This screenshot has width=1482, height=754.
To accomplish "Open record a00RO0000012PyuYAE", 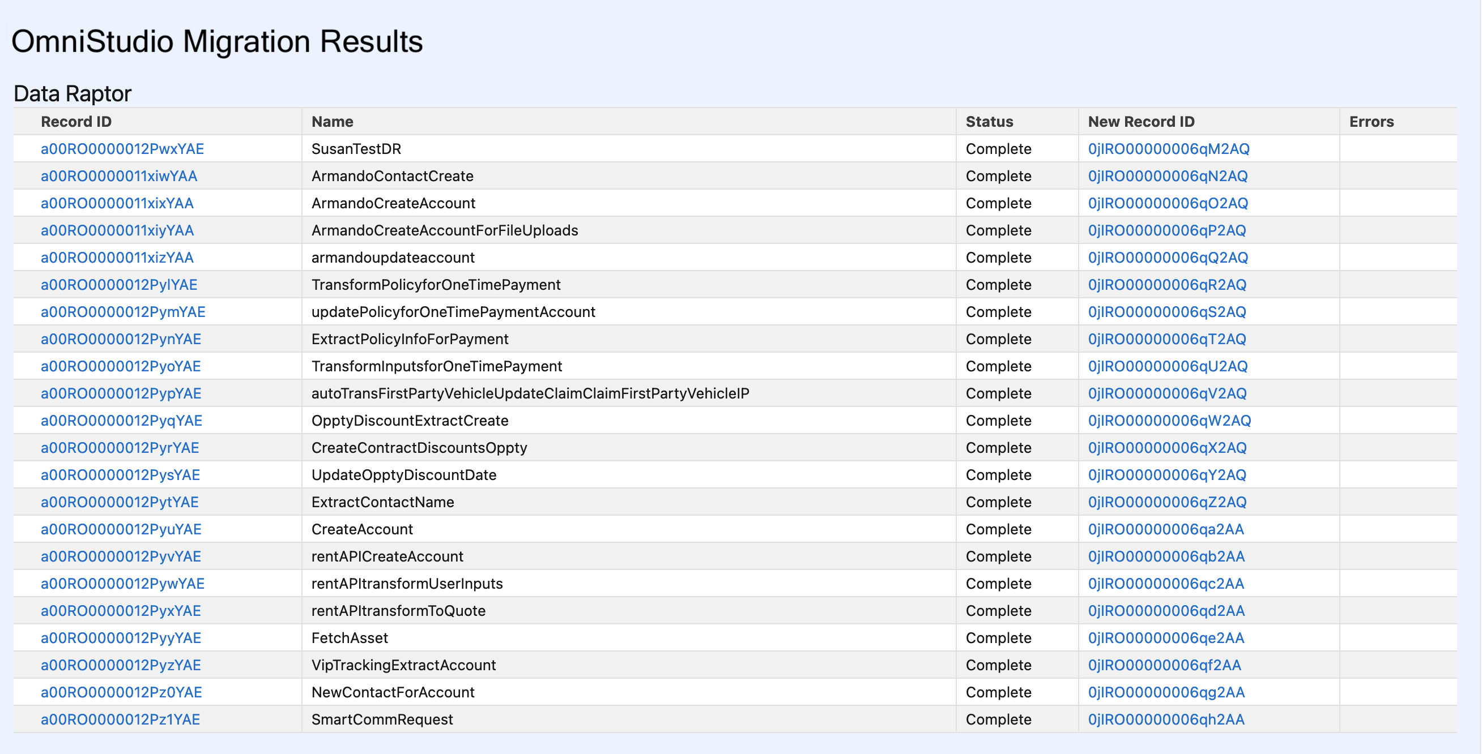I will click(121, 529).
